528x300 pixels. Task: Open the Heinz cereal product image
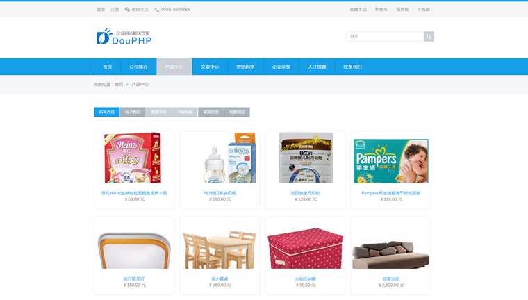coord(133,158)
